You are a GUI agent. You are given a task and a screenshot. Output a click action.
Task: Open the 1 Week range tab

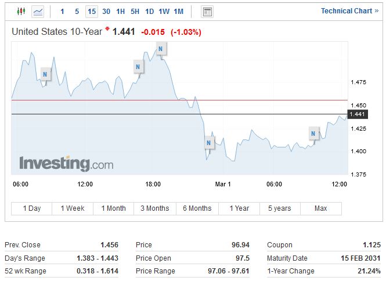click(73, 208)
